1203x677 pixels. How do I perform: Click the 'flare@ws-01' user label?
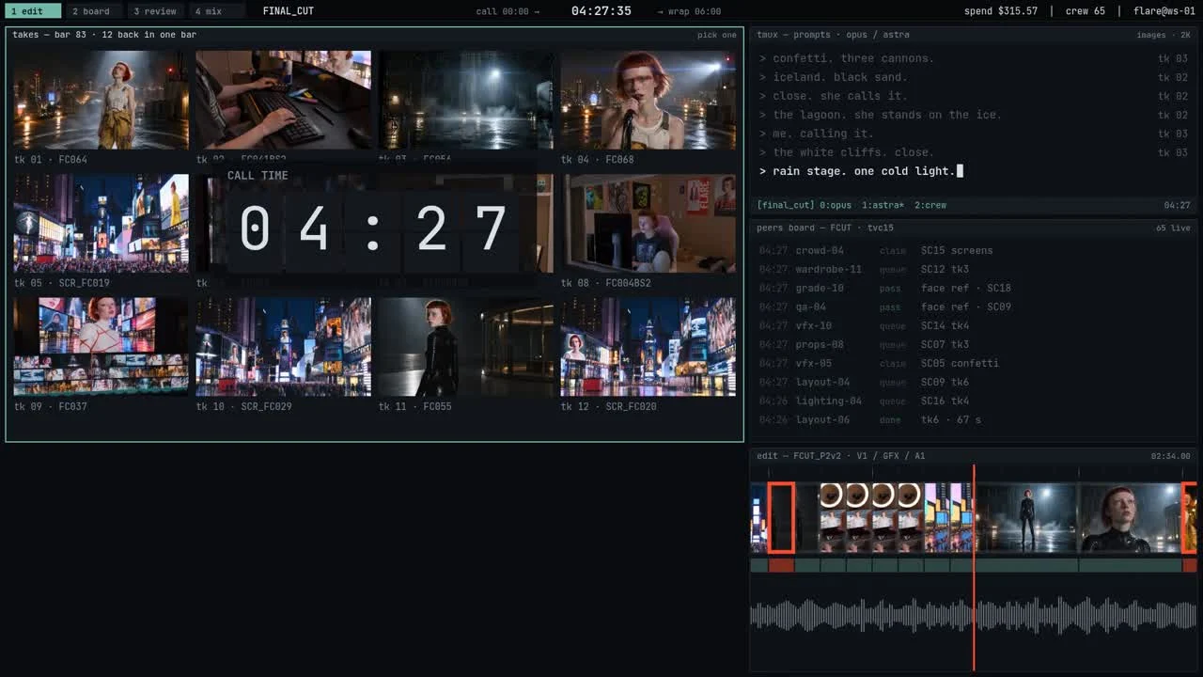1164,11
